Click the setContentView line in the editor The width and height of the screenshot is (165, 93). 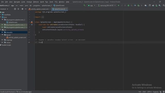click(63, 30)
